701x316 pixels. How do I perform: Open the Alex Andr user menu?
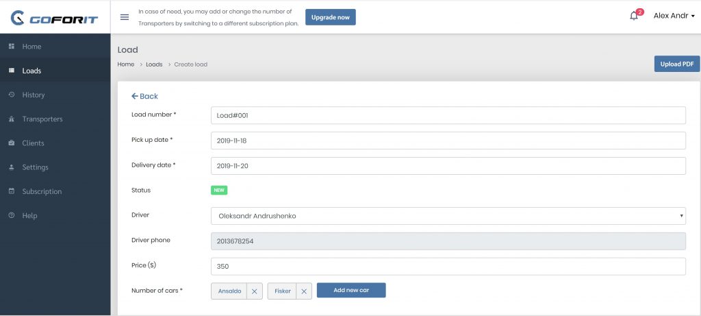[674, 16]
